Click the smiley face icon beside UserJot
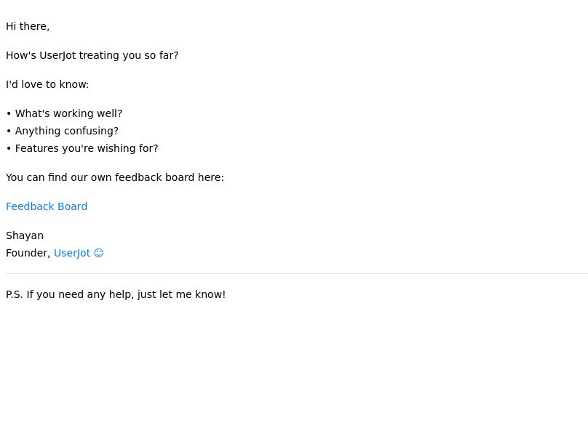 point(99,253)
